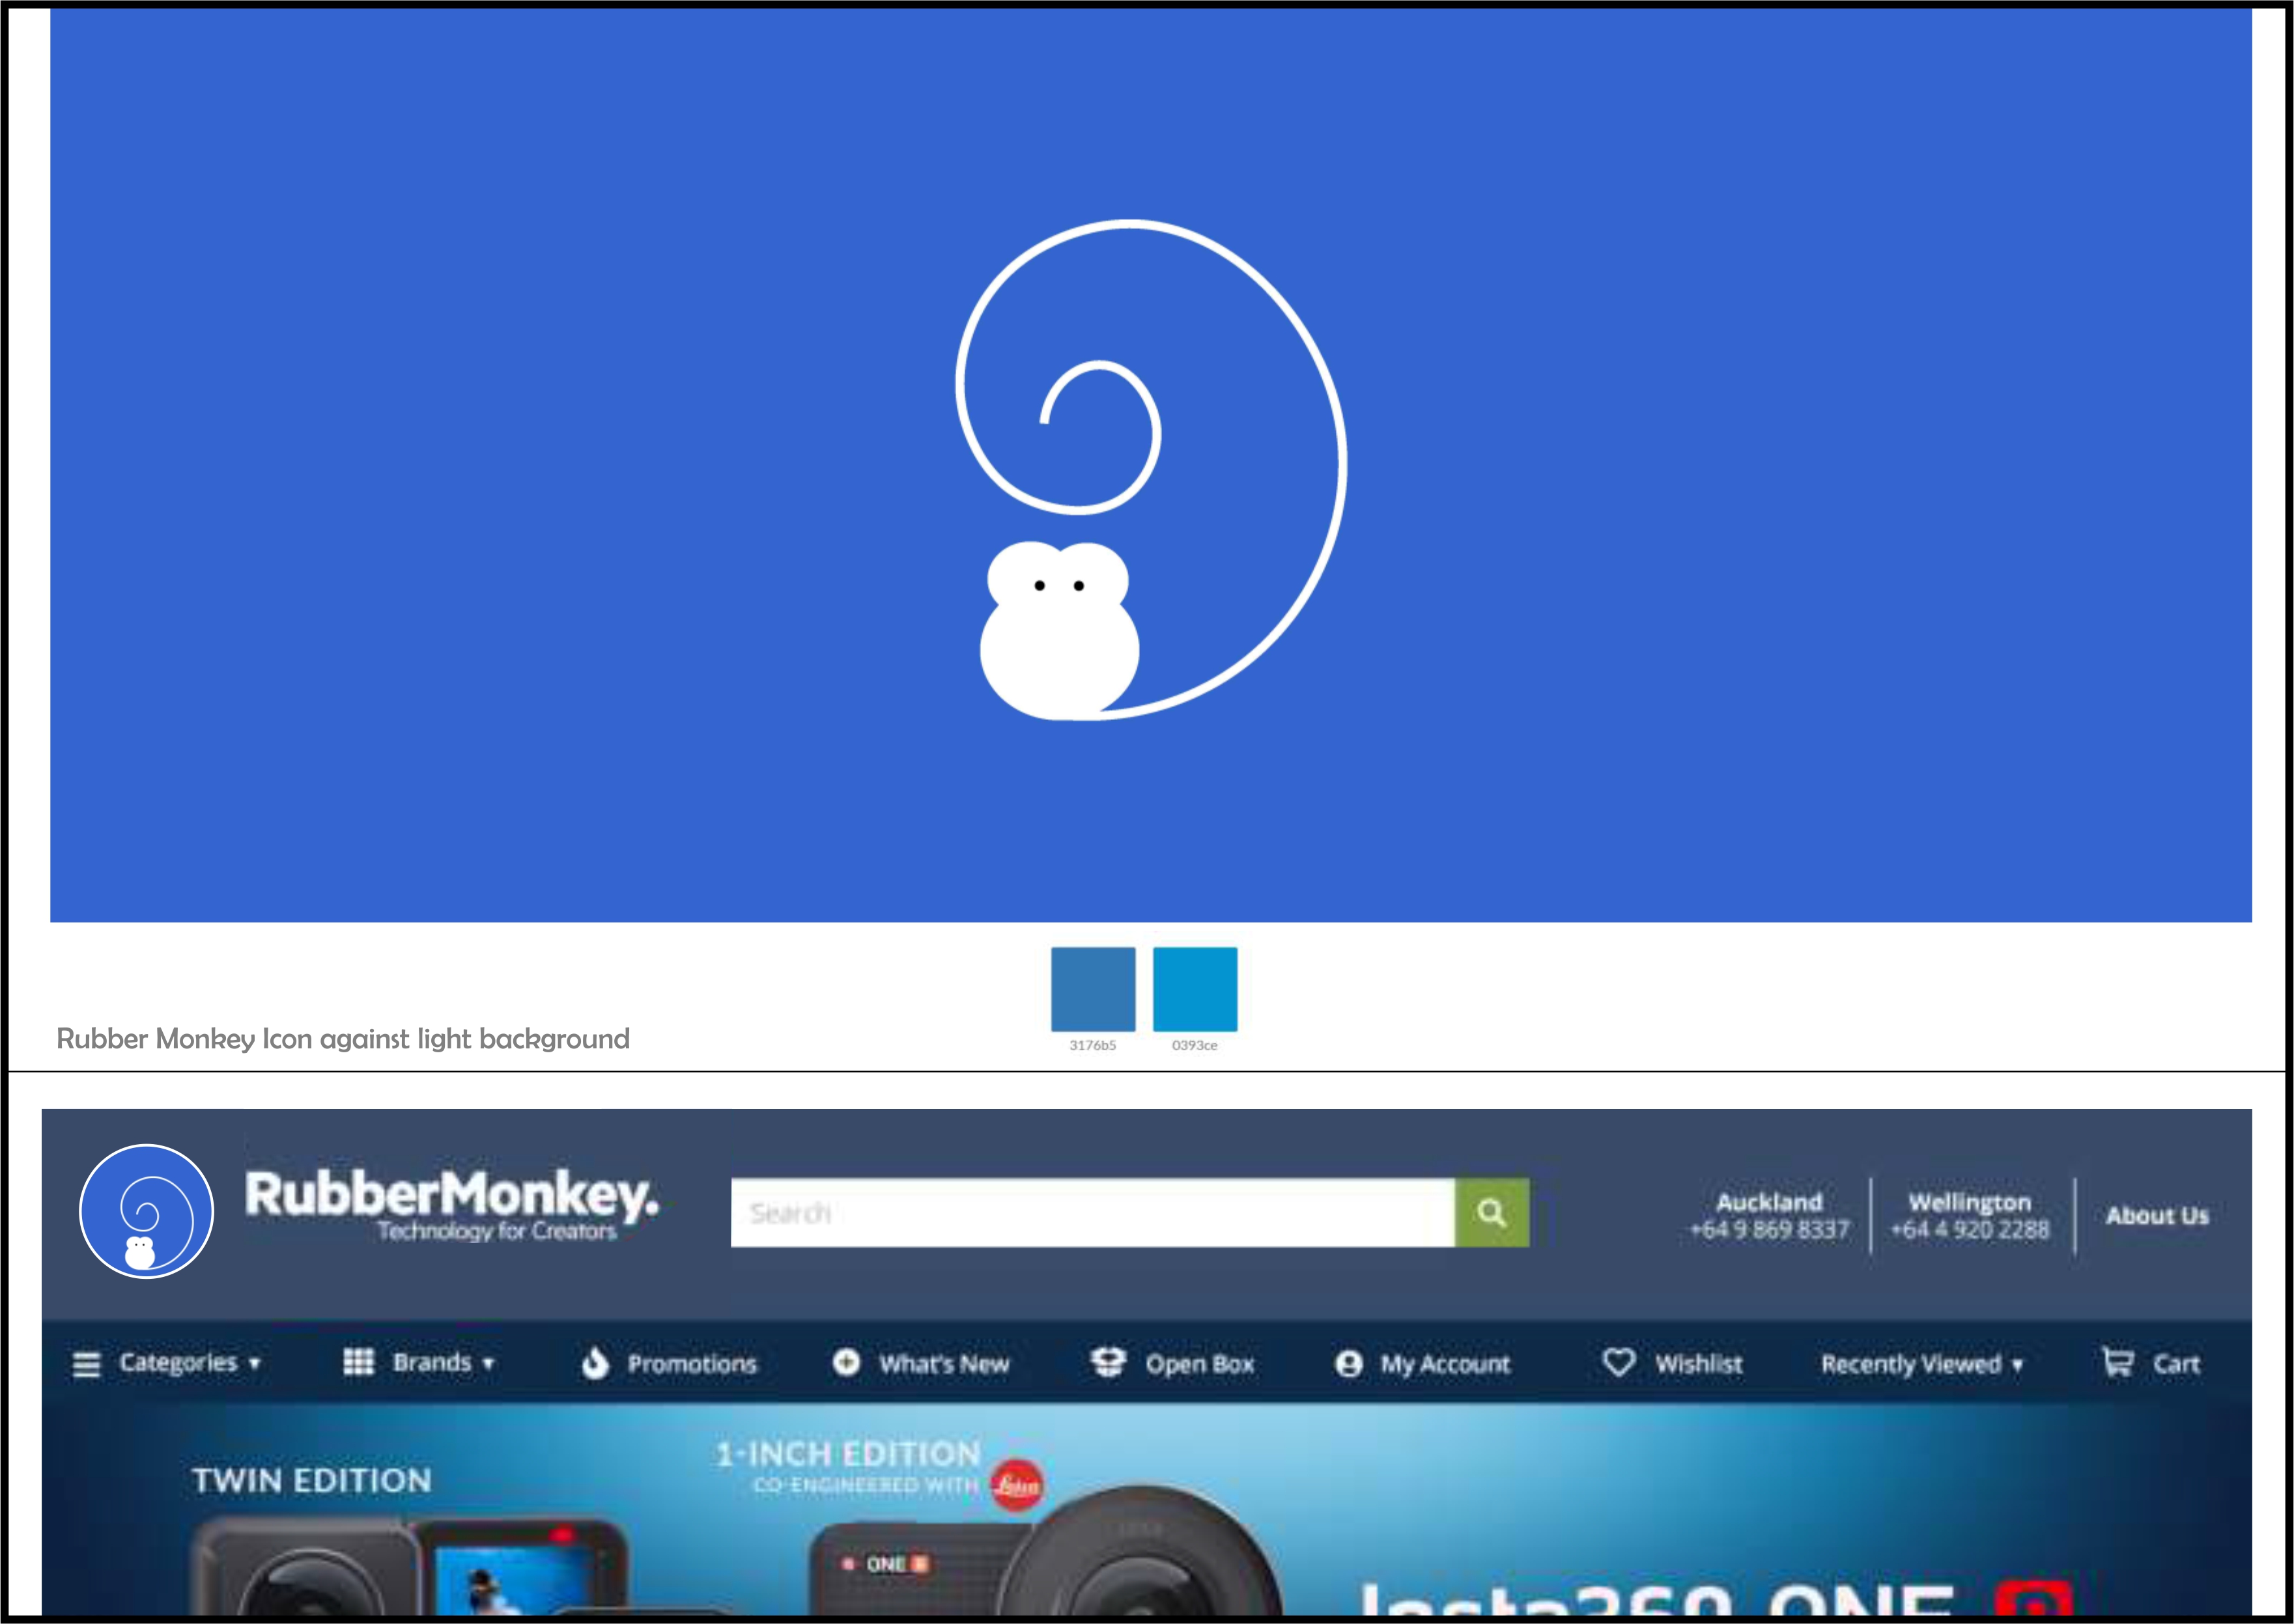The width and height of the screenshot is (2294, 1624).
Task: Open the Promotions menu item
Action: (692, 1364)
